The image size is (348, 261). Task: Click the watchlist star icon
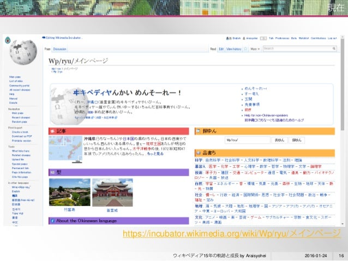[245, 49]
